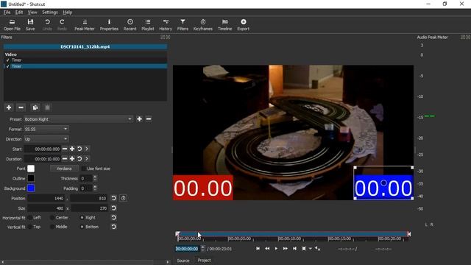471x265 pixels.
Task: Open the Keyframes panel
Action: (203, 25)
